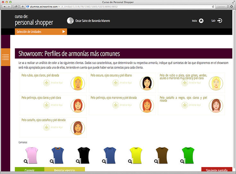Open the orange side menu tab
This screenshot has height=174, width=236.
[x=5, y=57]
